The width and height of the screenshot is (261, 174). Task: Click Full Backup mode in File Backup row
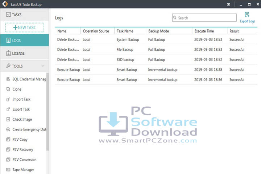157,50
